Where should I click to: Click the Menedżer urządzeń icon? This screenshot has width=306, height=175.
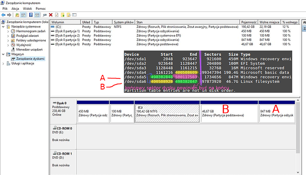pyautogui.click(x=13, y=50)
